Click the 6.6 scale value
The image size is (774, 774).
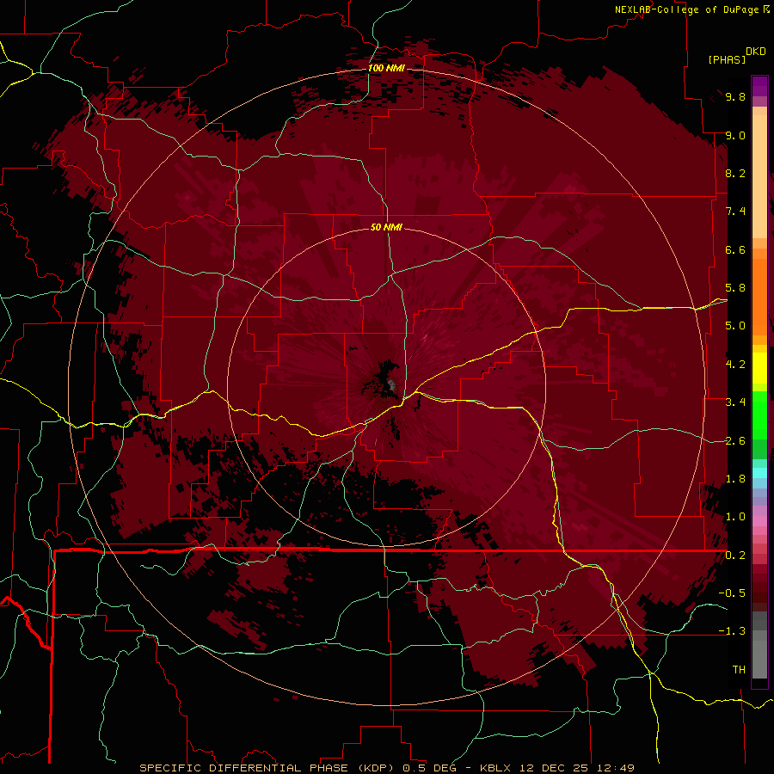pos(735,249)
